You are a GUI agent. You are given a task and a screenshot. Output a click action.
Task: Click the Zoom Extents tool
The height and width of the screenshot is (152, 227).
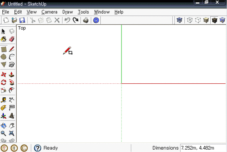coord(12,133)
